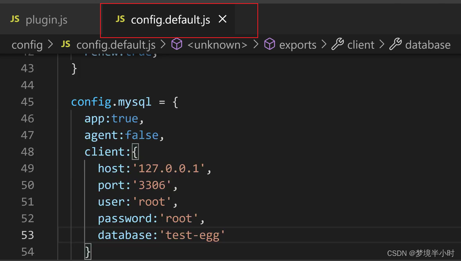Expand the chevron after config breadcrumb

click(50, 44)
